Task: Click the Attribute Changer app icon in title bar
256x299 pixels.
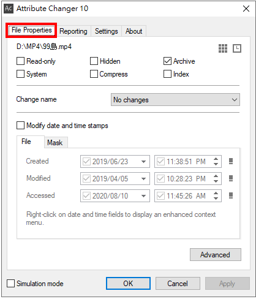Action: click(x=9, y=9)
